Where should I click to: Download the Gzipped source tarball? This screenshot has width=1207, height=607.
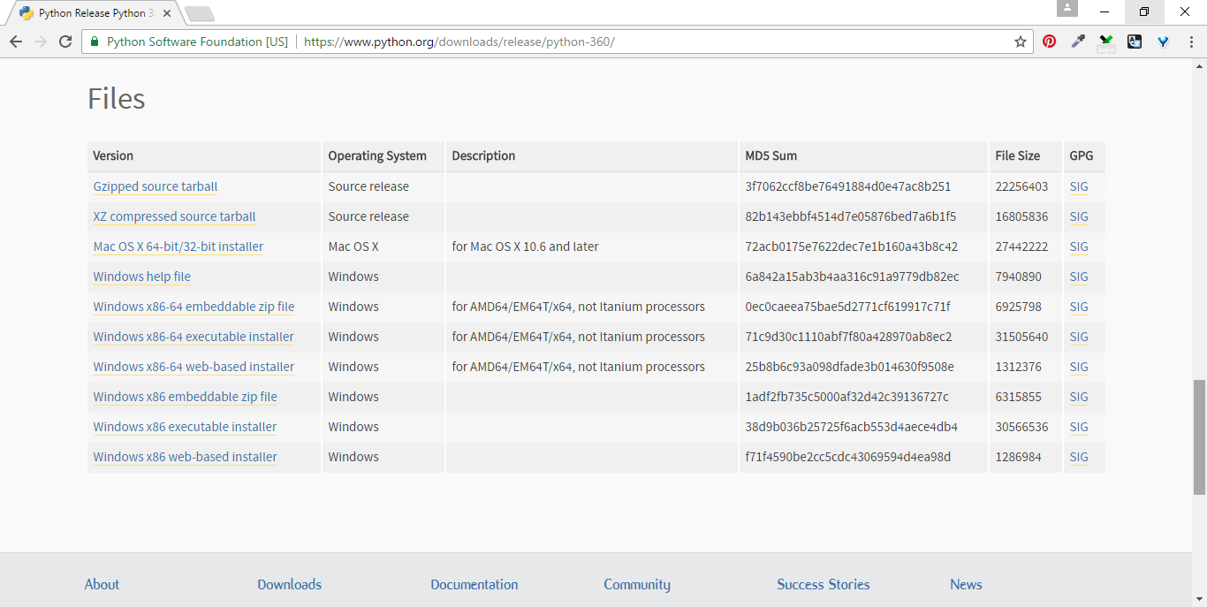155,186
